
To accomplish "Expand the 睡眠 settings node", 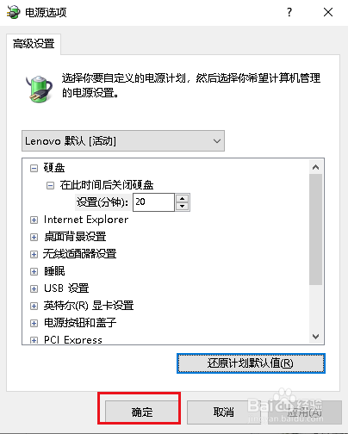I will (34, 272).
